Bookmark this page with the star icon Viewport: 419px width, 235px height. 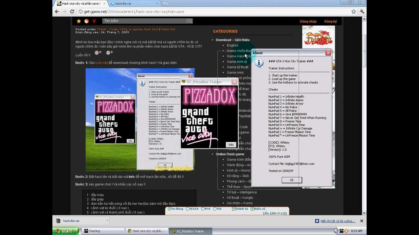(x=354, y=11)
